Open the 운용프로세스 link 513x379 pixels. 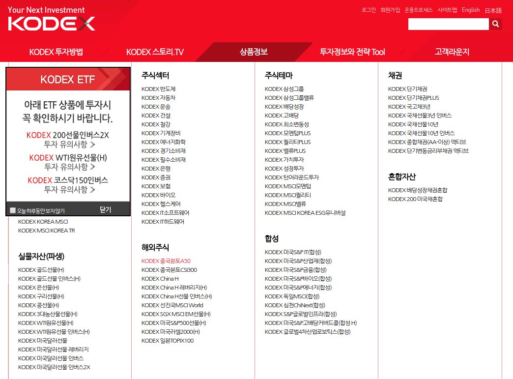tap(419, 10)
